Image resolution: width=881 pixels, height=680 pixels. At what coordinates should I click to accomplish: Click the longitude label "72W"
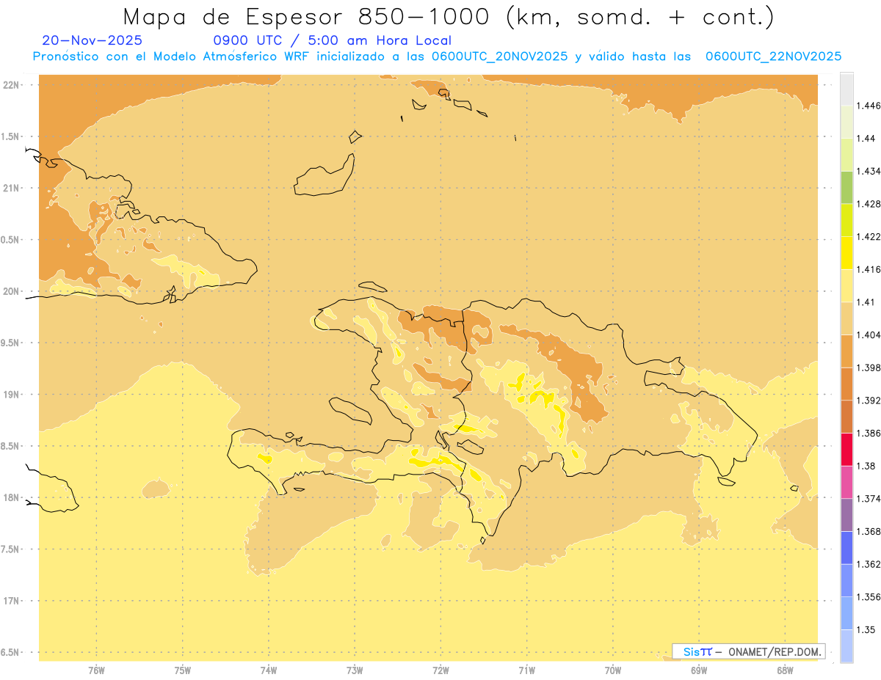point(440,670)
